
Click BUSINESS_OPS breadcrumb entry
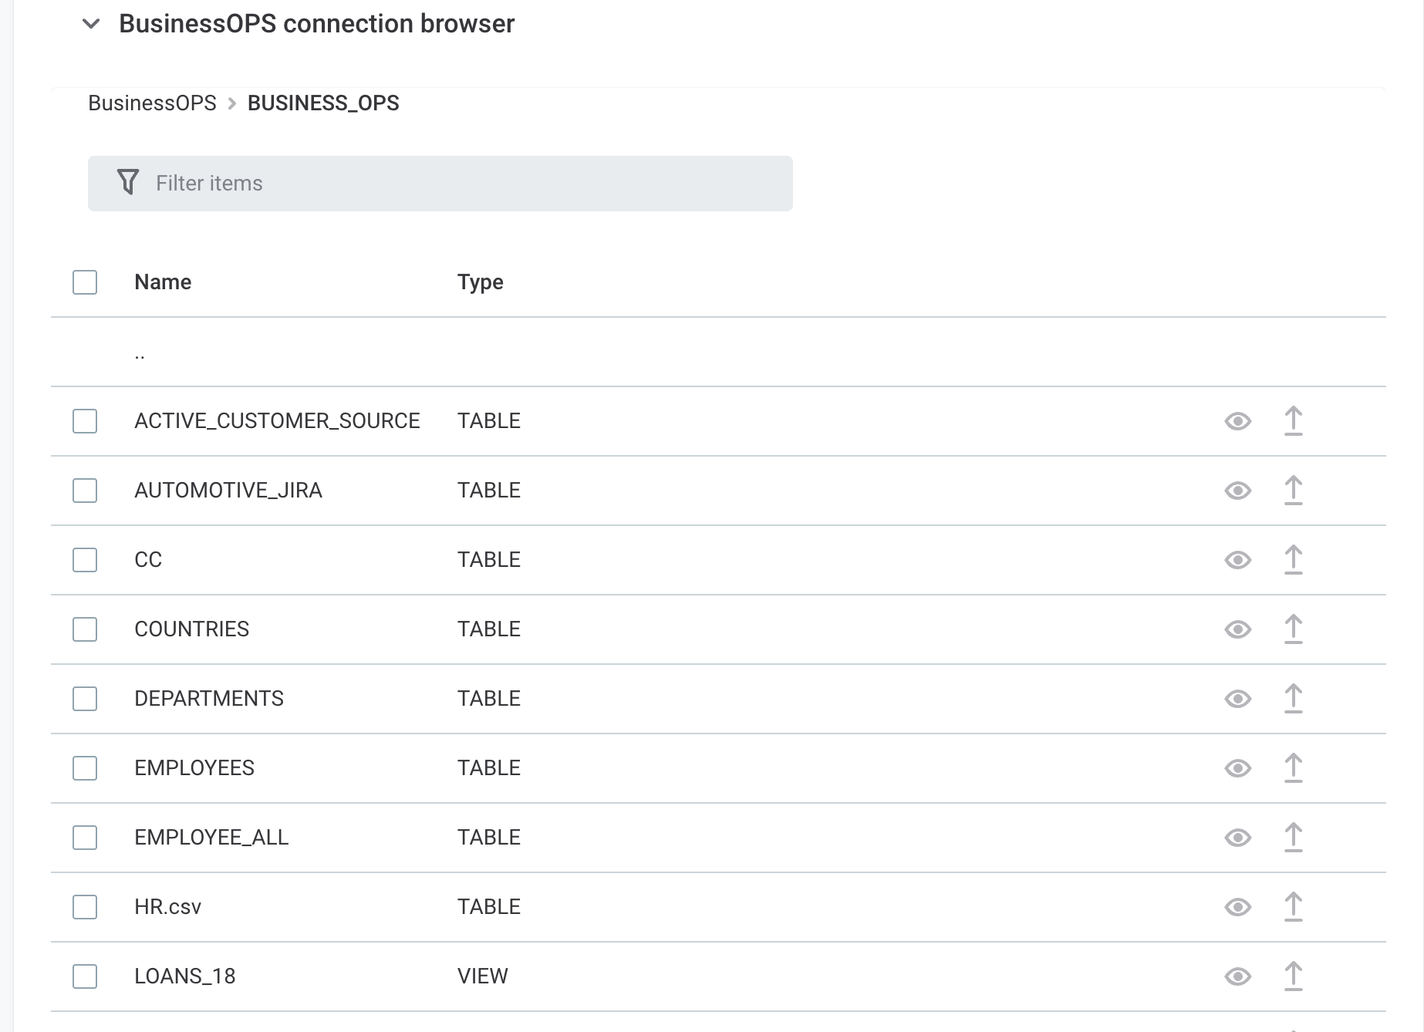[323, 103]
